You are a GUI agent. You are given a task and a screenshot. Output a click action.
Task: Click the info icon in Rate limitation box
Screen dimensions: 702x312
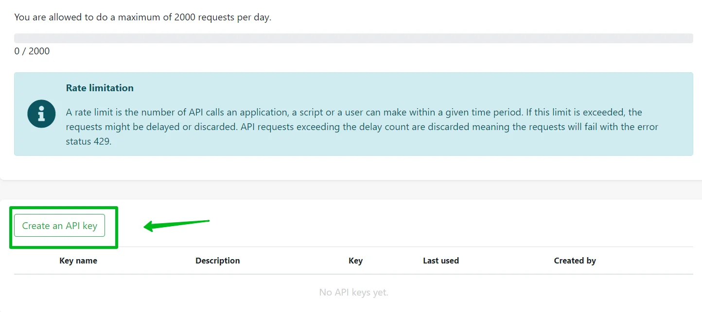coord(41,114)
